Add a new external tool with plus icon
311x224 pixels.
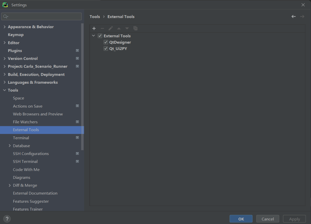pyautogui.click(x=94, y=28)
